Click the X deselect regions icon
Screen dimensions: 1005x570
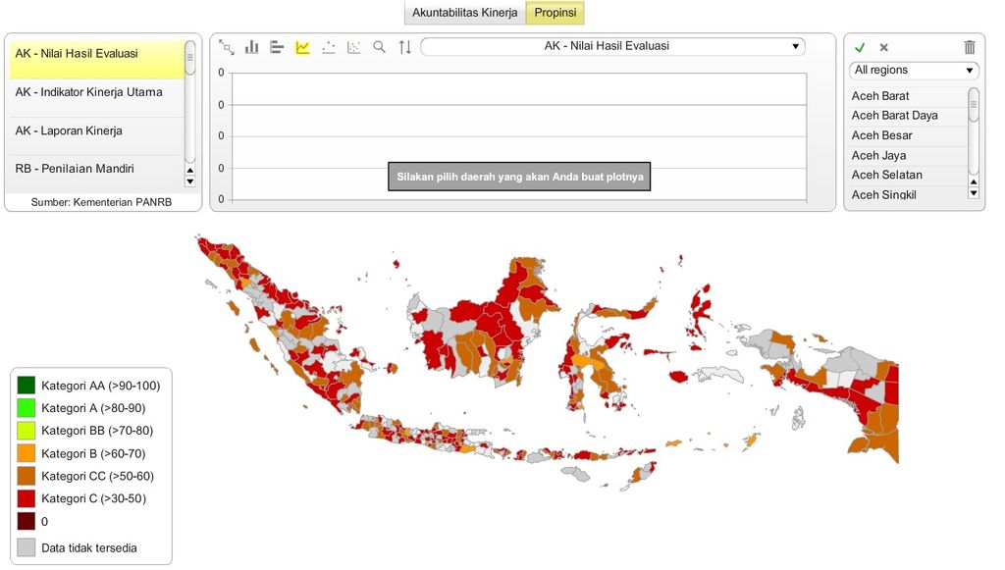click(884, 47)
